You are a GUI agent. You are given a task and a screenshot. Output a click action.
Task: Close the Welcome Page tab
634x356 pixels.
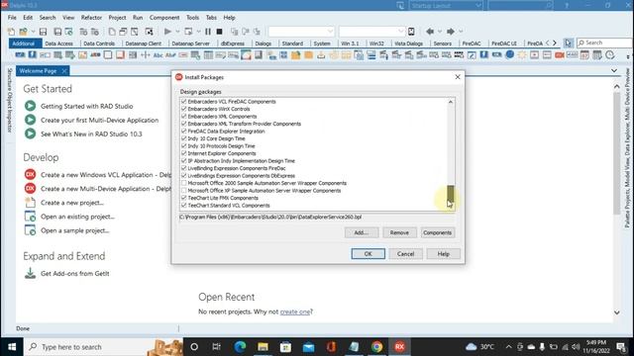64,71
